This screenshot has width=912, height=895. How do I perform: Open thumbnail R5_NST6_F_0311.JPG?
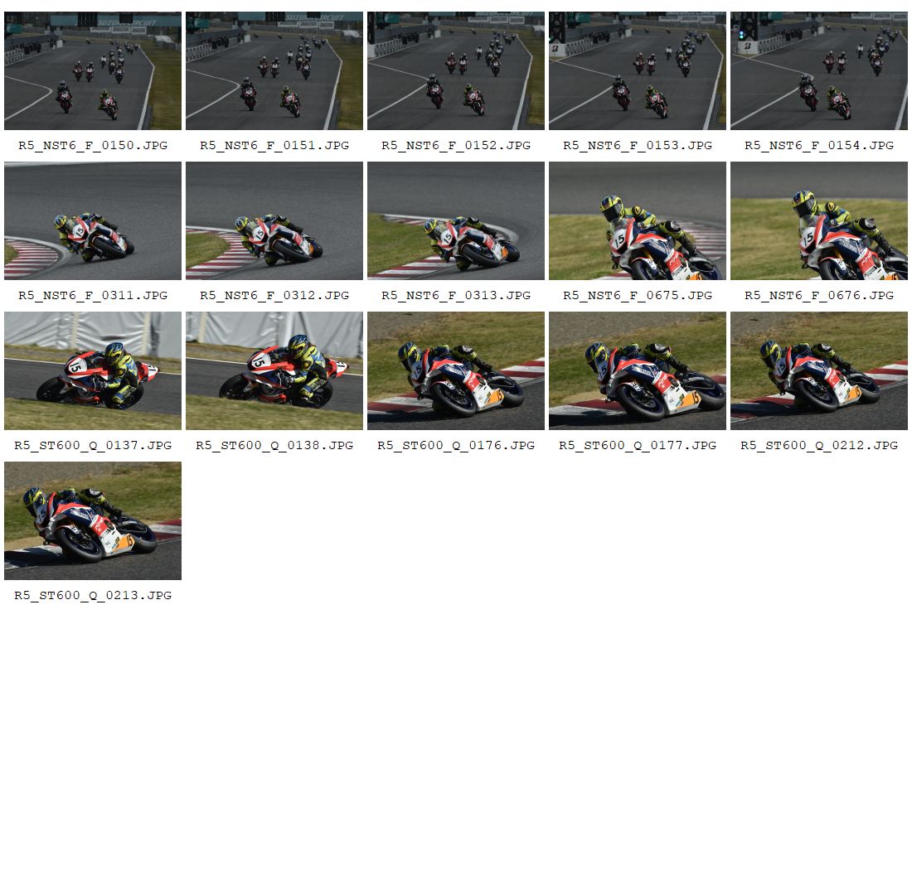coord(93,220)
